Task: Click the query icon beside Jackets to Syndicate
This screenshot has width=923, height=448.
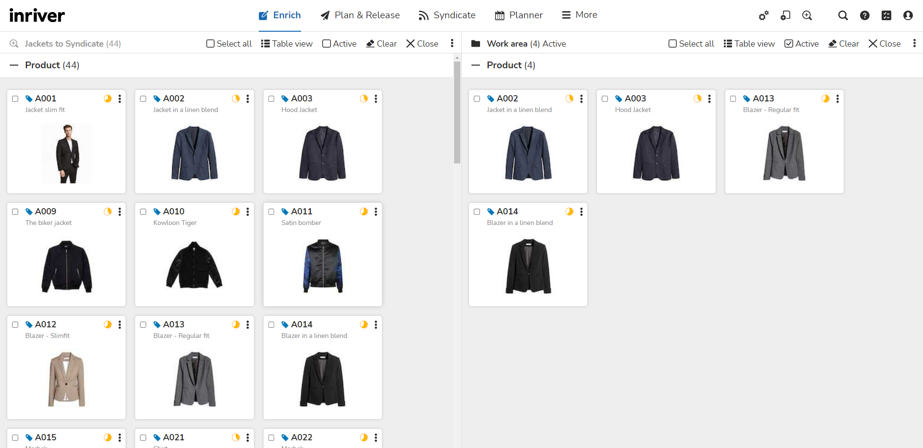Action: point(14,44)
